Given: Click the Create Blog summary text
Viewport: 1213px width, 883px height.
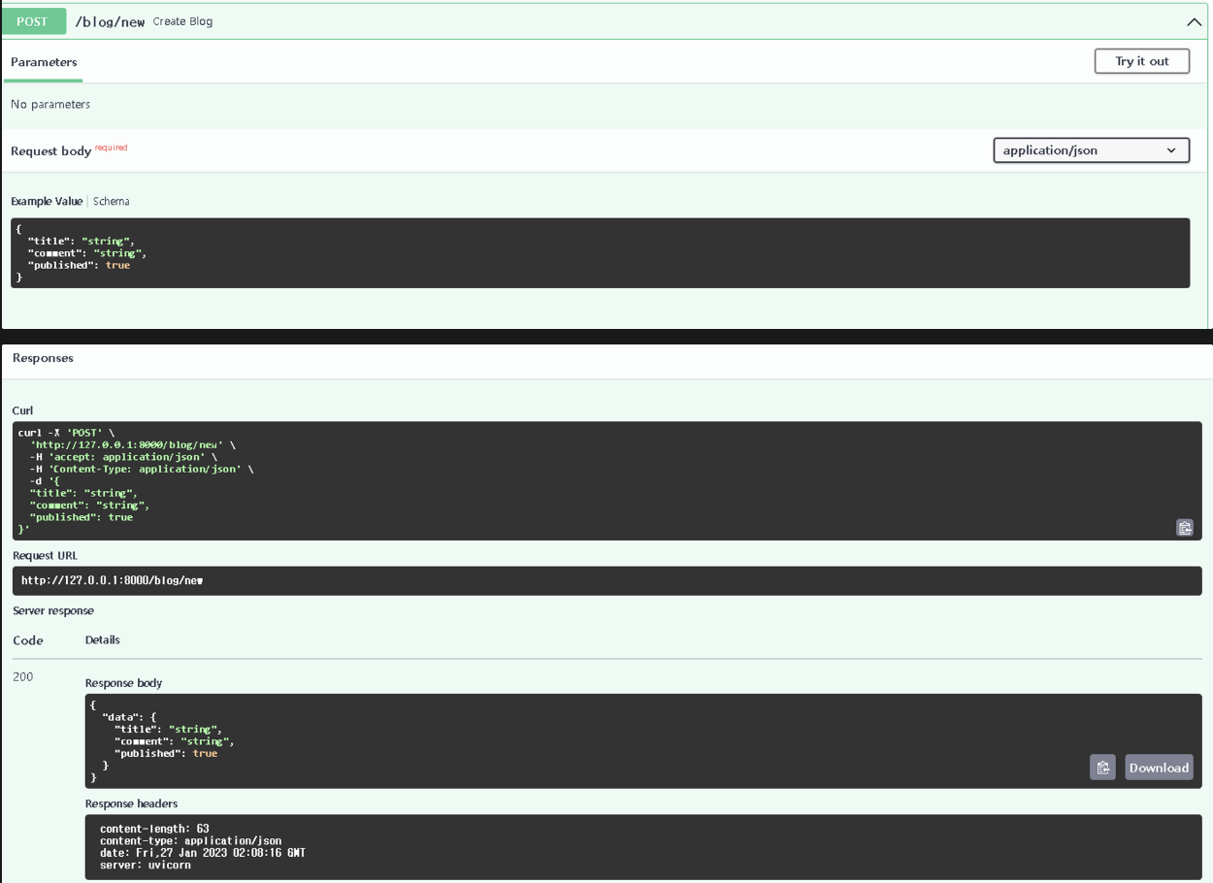Looking at the screenshot, I should coord(182,21).
